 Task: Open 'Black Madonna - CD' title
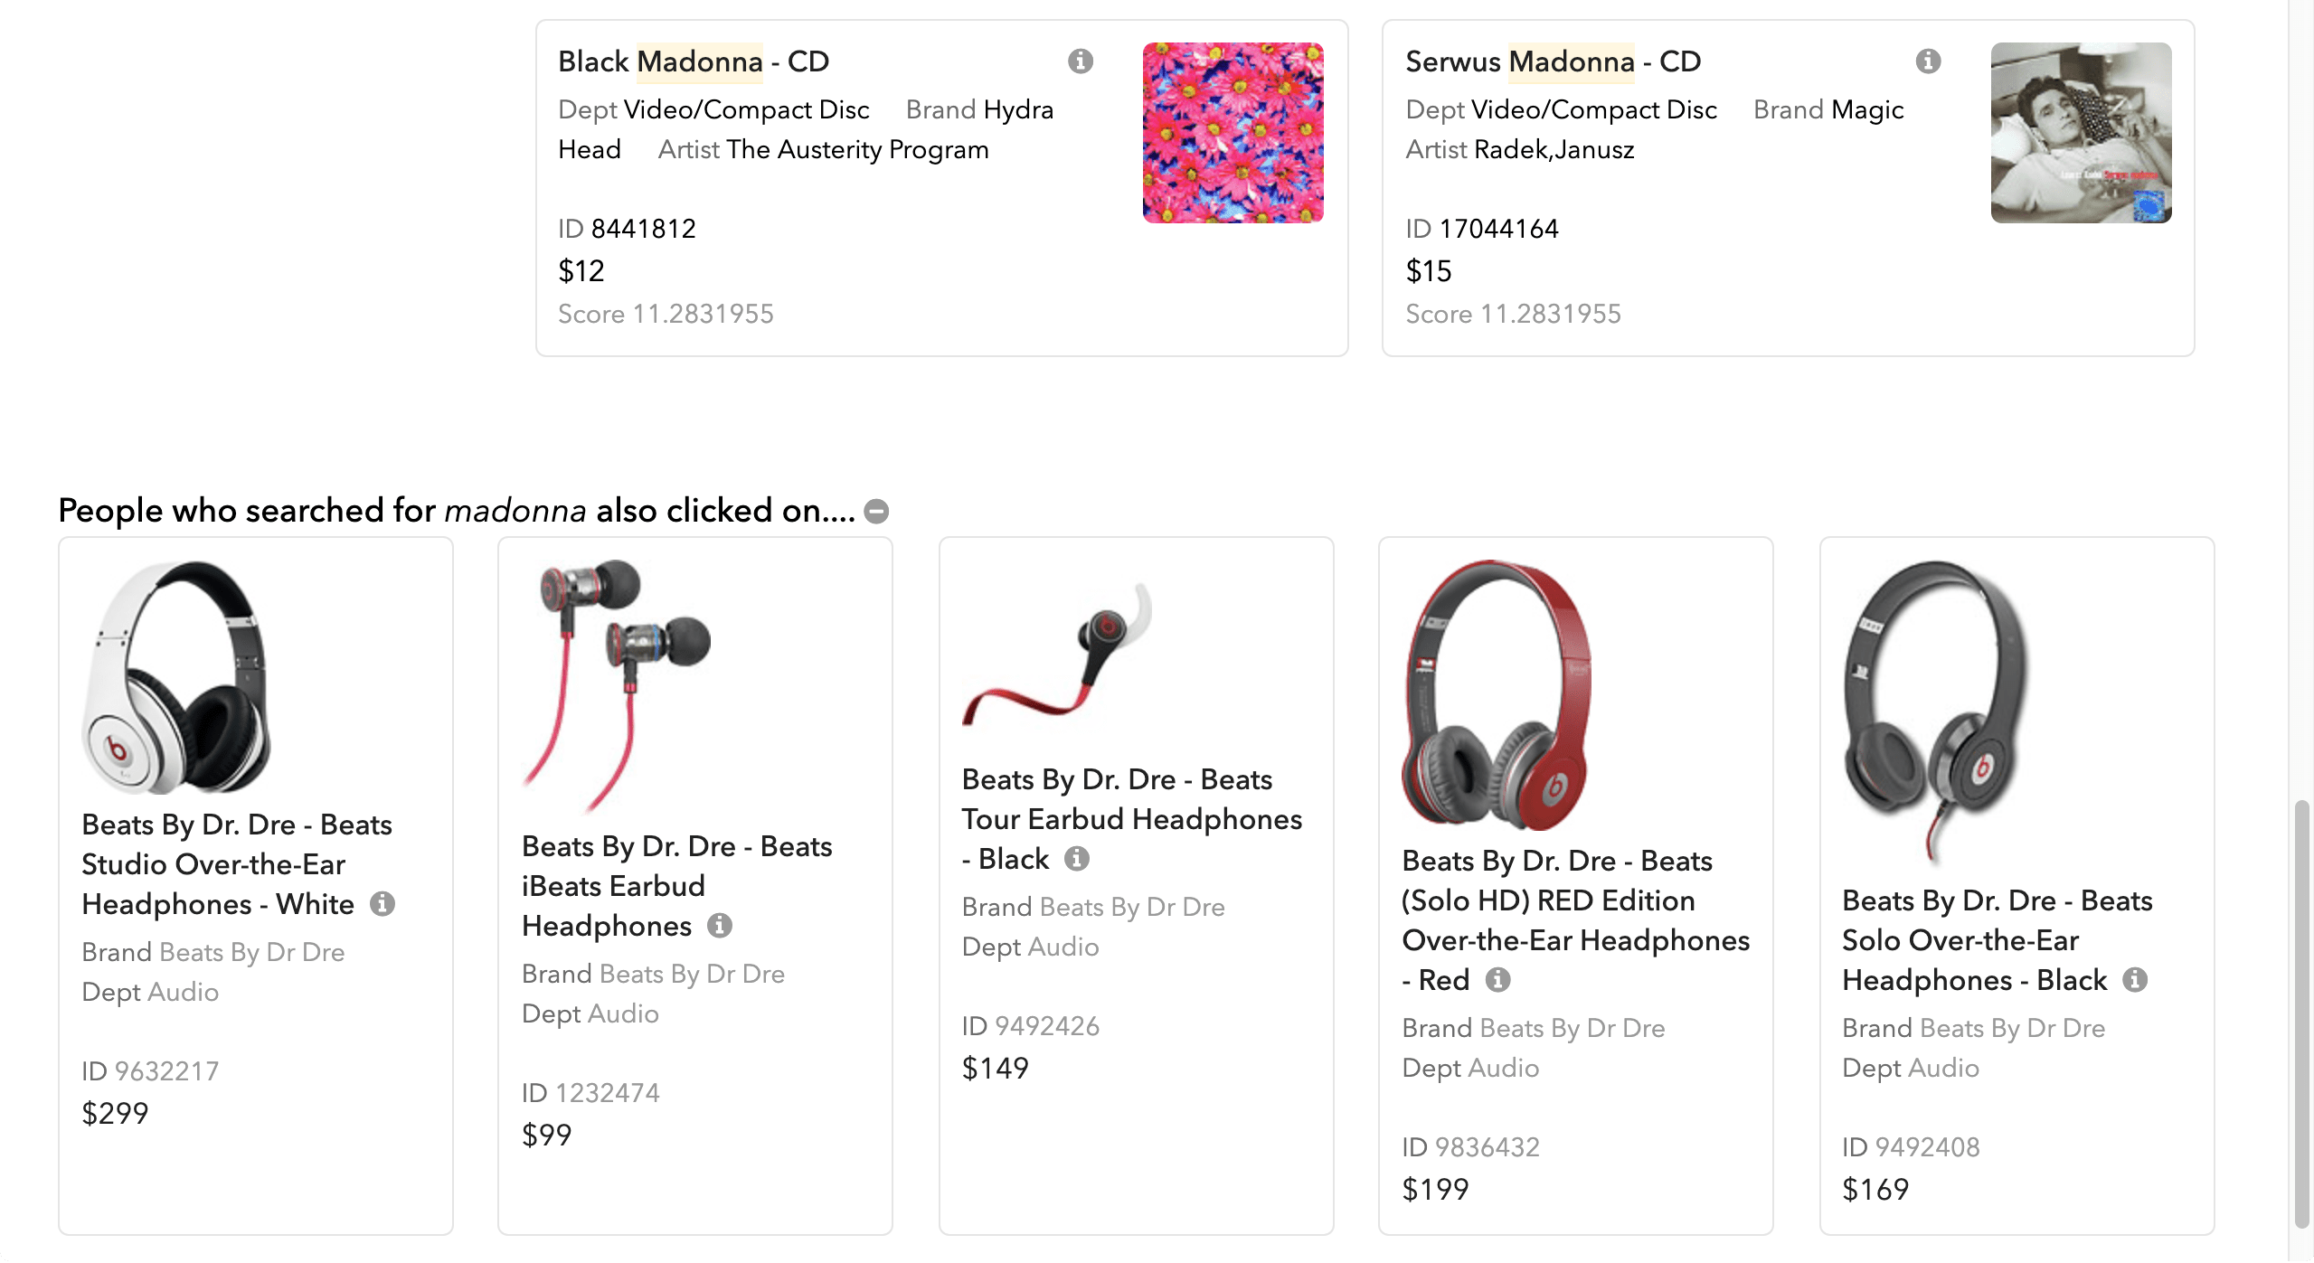coord(694,61)
